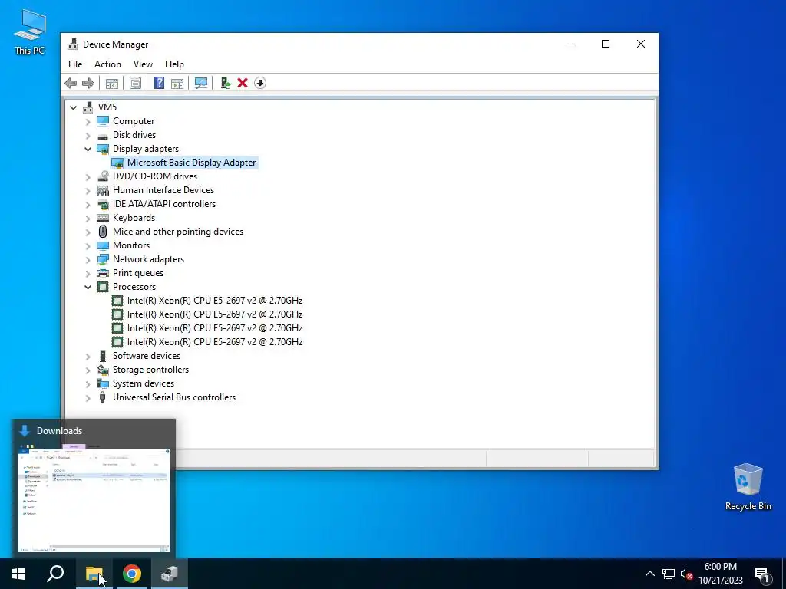This screenshot has height=589, width=786.
Task: Click the Back arrow toolbar icon
Action: [x=71, y=83]
